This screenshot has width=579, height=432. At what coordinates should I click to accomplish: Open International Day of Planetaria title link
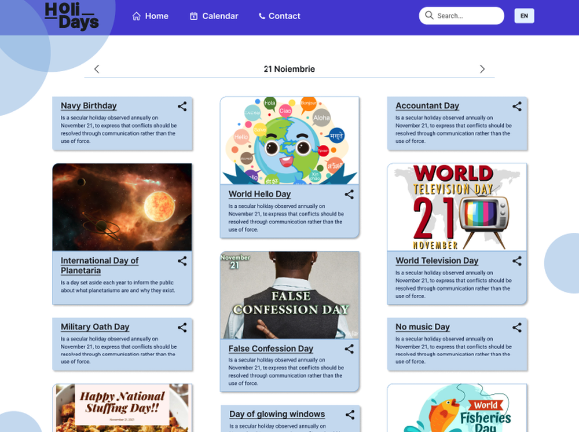click(100, 265)
